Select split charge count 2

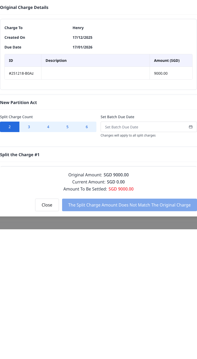point(10,127)
